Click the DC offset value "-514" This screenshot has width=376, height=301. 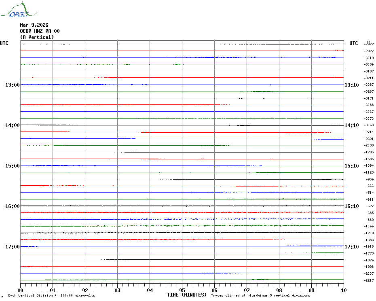tap(370, 193)
